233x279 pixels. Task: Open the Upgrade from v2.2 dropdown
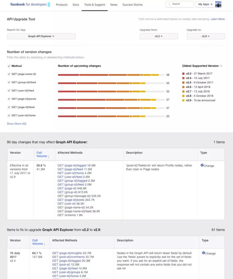(158, 36)
